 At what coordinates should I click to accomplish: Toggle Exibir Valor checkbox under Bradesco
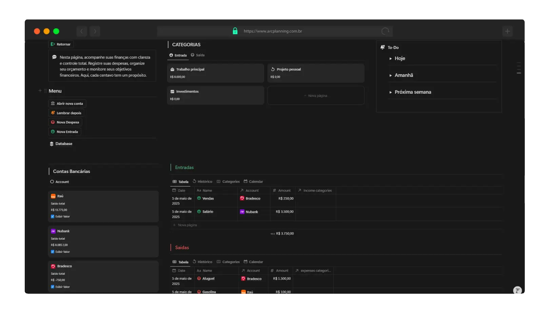tap(53, 287)
